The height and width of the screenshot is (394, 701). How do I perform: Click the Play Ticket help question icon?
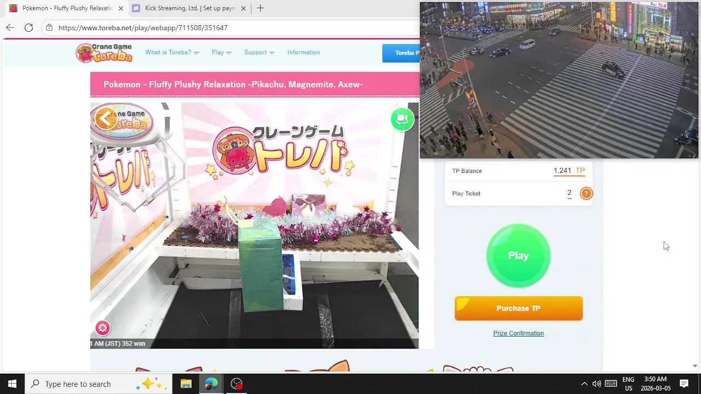(x=586, y=193)
